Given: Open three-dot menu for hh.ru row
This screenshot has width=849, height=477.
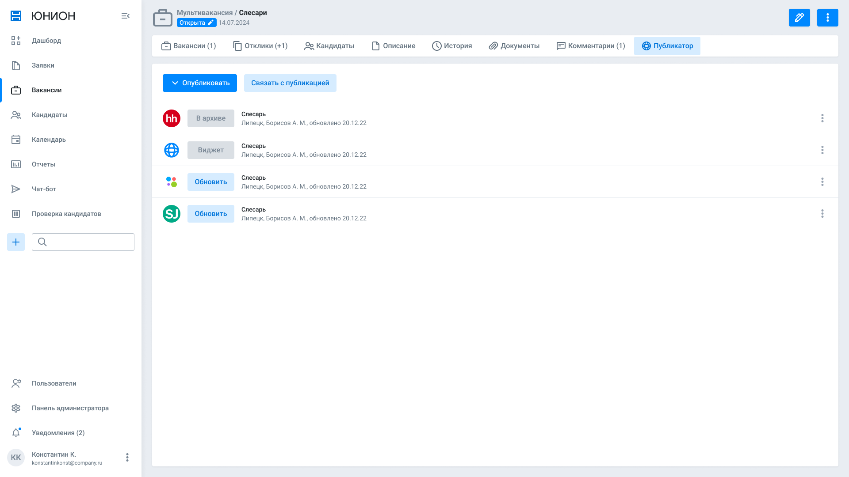Looking at the screenshot, I should tap(822, 118).
